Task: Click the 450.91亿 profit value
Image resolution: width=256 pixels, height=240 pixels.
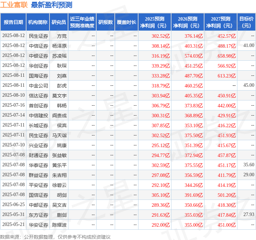Action: coord(226,96)
